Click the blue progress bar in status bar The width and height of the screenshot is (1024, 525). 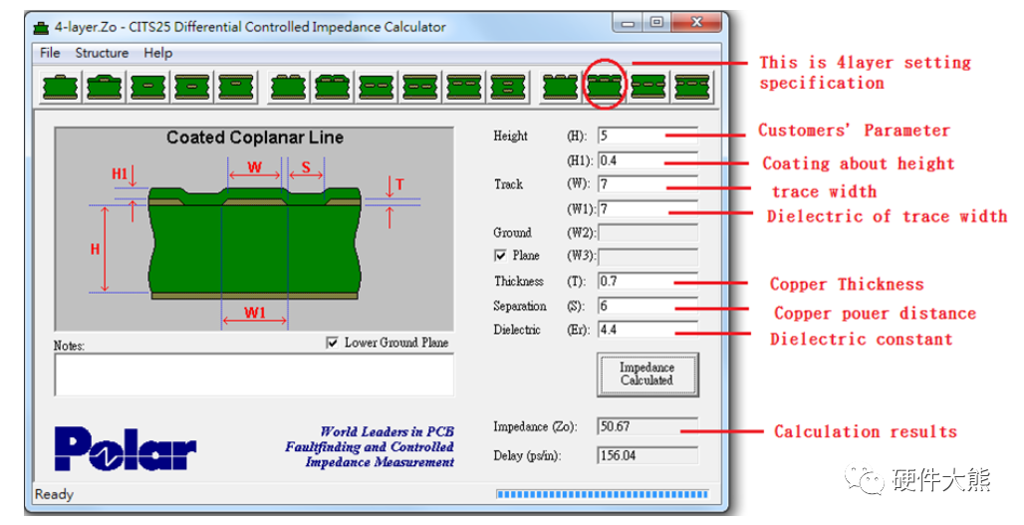(604, 493)
